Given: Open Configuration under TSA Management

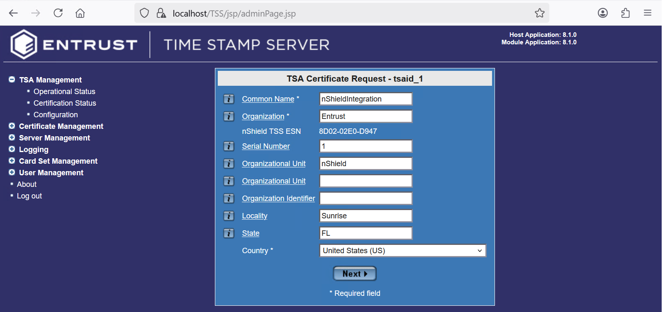Looking at the screenshot, I should pos(56,115).
